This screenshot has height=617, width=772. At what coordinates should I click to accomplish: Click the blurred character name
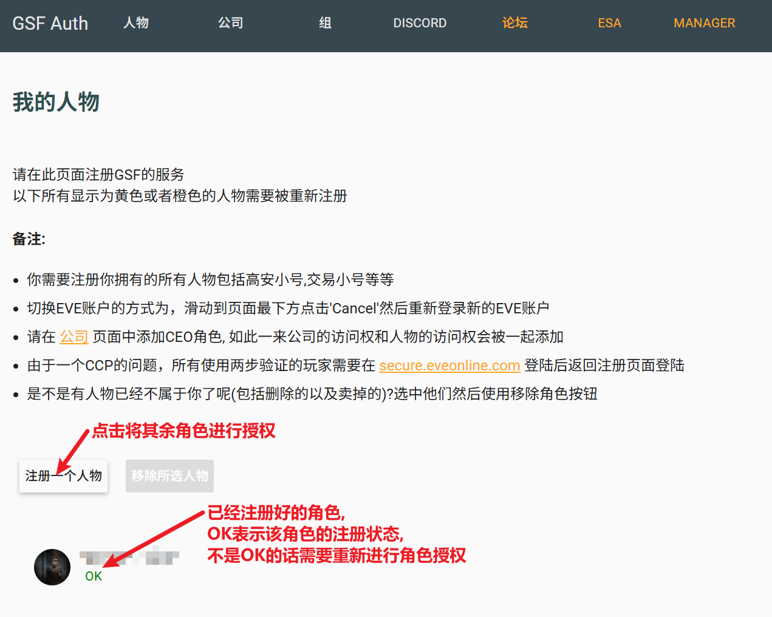(x=129, y=557)
